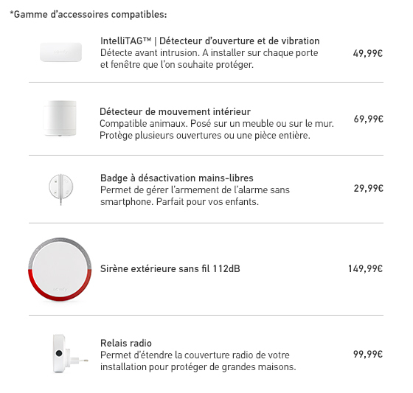Click the 149,99€ siren price
The width and height of the screenshot is (413, 393).
point(365,268)
